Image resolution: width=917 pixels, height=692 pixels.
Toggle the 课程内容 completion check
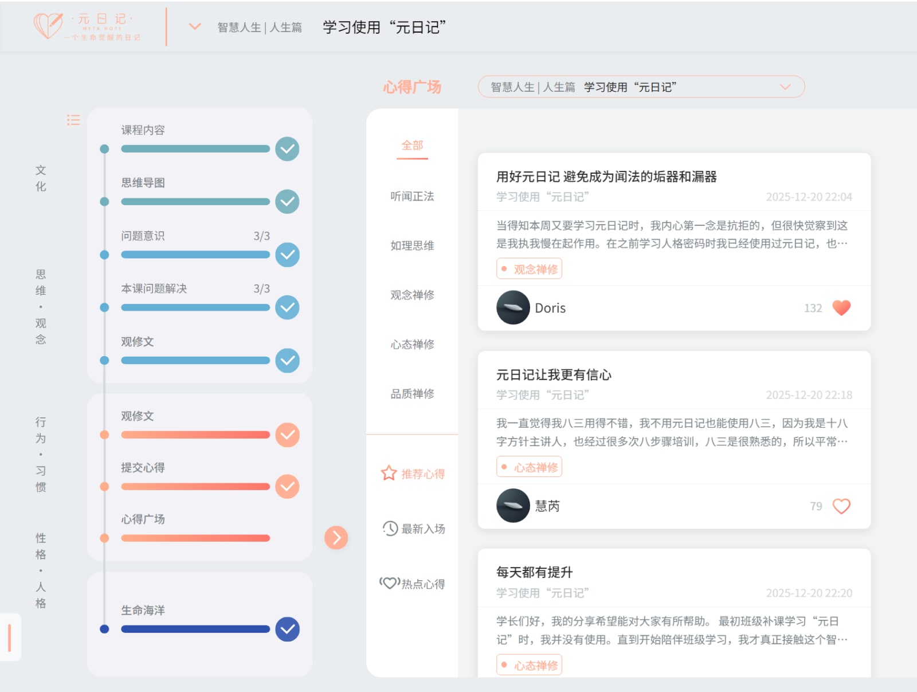[287, 149]
